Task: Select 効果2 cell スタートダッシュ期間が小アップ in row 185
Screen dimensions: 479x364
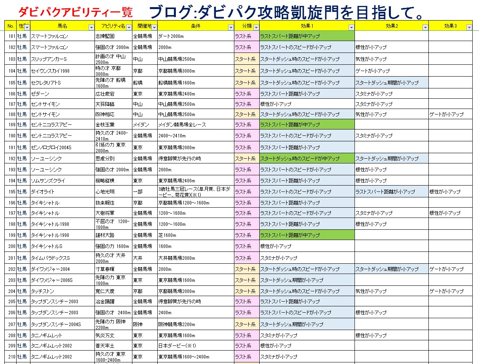Action: [391, 83]
